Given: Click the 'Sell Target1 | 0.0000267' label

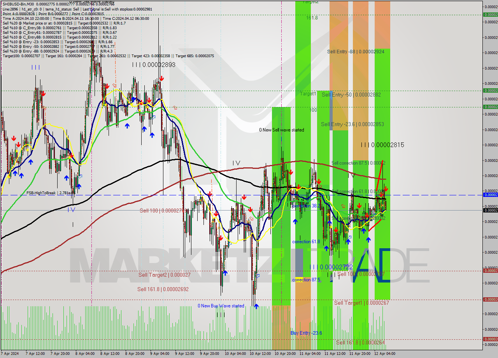Looking at the screenshot, I should pyautogui.click(x=361, y=303).
